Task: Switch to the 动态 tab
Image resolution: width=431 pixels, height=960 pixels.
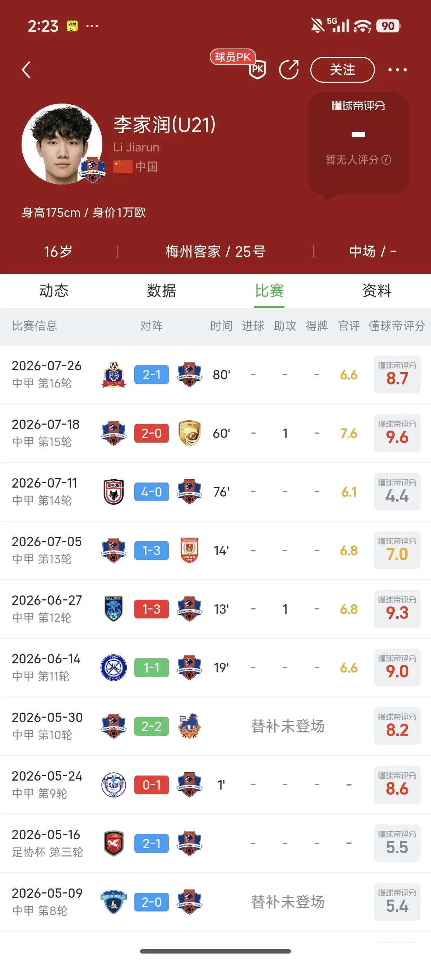Action: [54, 291]
